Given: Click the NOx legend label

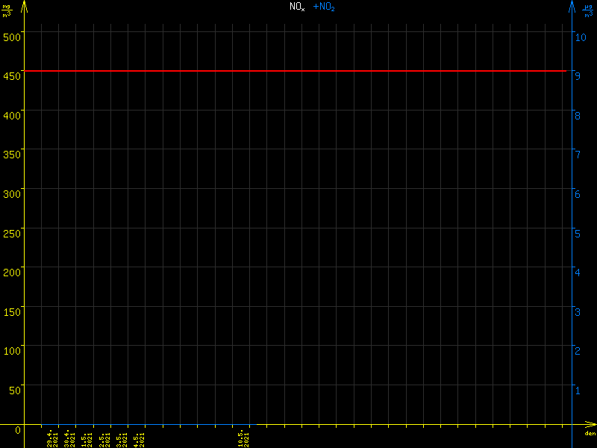Looking at the screenshot, I should coord(297,7).
